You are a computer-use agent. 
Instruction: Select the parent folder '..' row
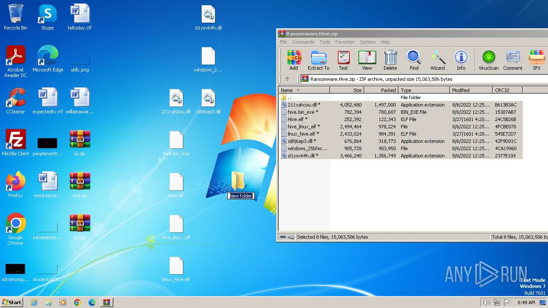[401, 98]
